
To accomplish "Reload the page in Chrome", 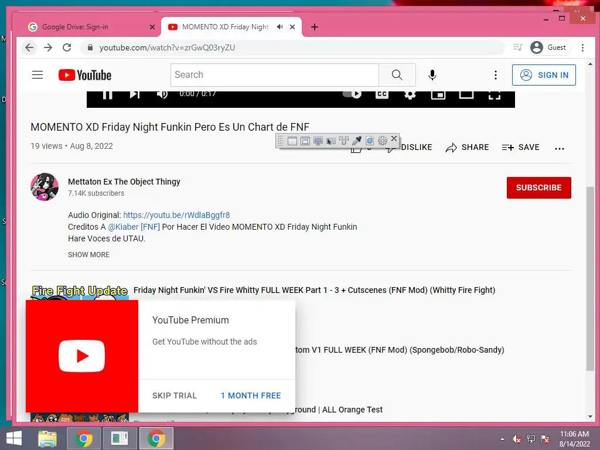I will tap(67, 47).
